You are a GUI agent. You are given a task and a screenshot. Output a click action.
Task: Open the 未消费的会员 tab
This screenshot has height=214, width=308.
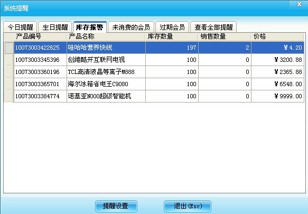tap(131, 27)
